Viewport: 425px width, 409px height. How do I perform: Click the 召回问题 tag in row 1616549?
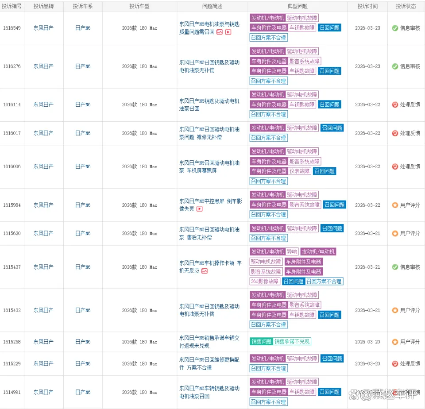coord(329,27)
